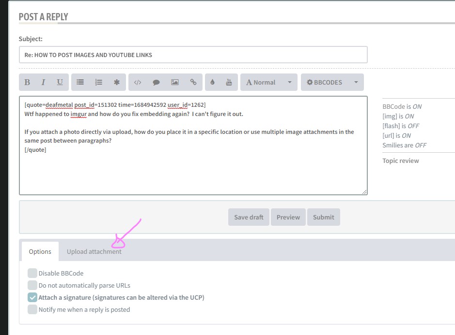
Task: Expand the BBCODES dropdown
Action: [332, 82]
